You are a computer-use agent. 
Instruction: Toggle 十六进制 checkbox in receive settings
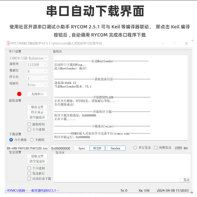point(29,129)
